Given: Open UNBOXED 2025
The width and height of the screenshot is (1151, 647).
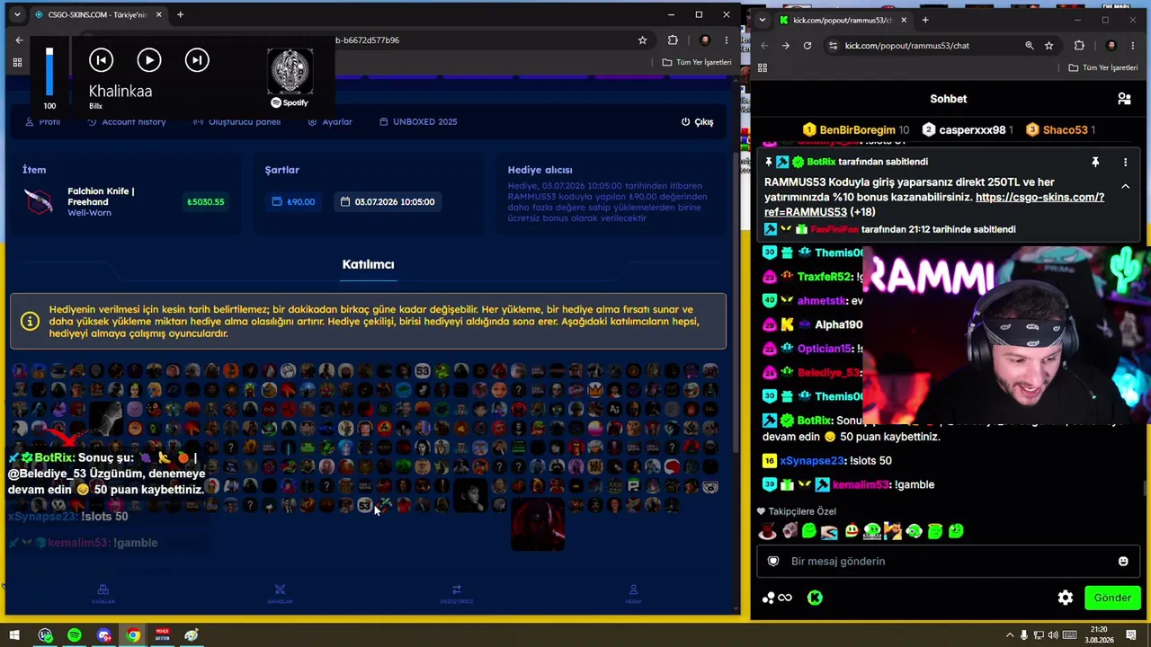Looking at the screenshot, I should [x=418, y=121].
